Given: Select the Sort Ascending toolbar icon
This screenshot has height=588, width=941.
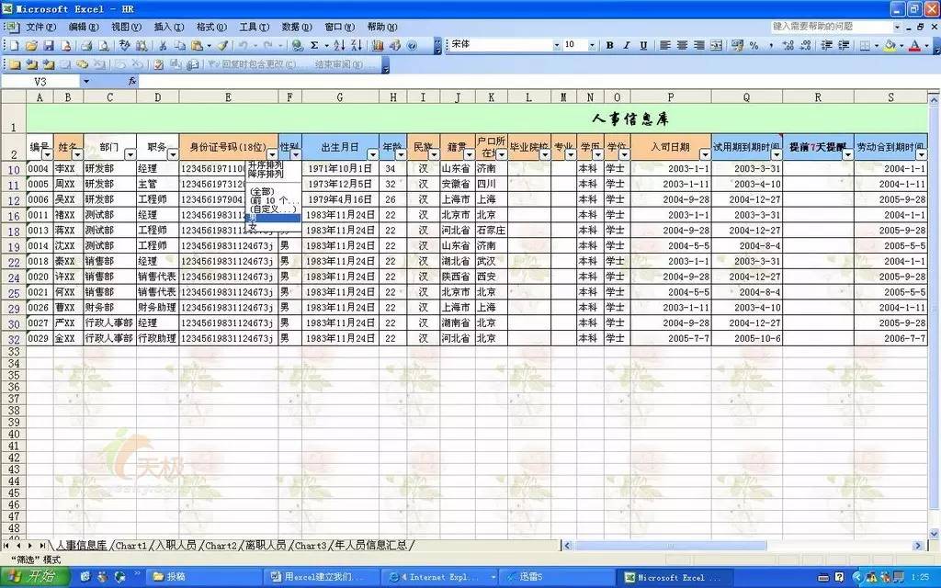Looking at the screenshot, I should tap(337, 46).
